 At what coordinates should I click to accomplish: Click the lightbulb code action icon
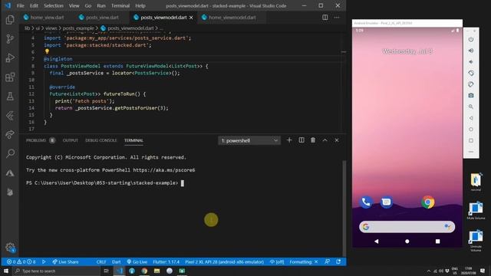(x=47, y=51)
